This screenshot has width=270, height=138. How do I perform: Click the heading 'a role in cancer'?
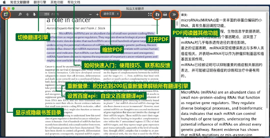(68, 20)
